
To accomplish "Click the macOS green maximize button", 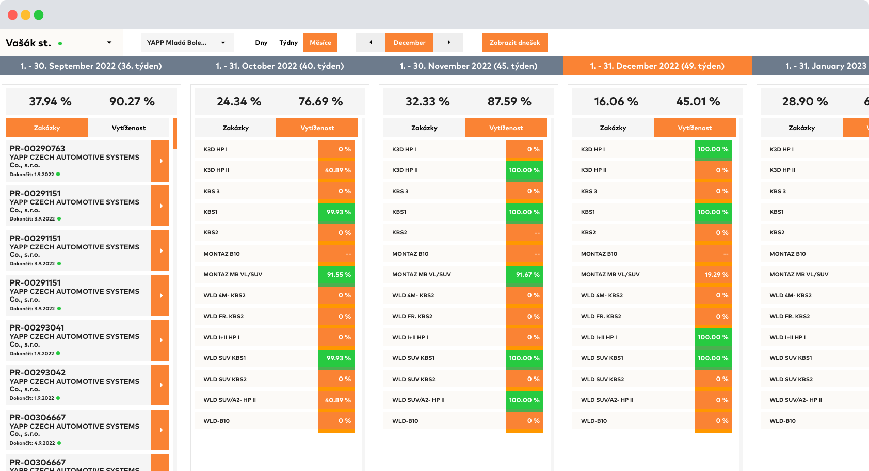I will tap(39, 15).
